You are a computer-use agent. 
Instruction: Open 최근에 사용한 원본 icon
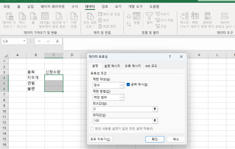pos(59,16)
